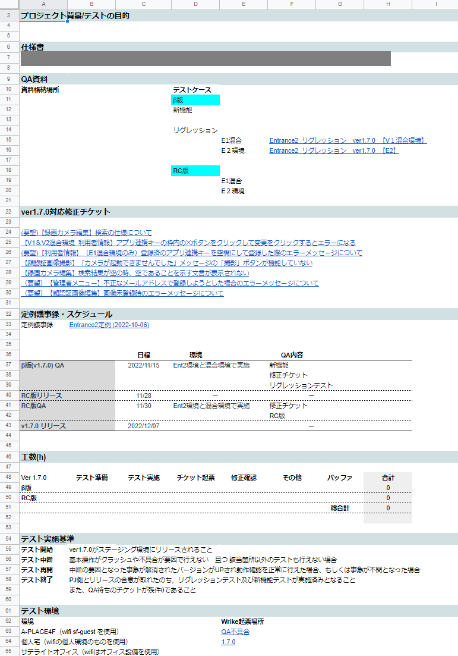Click the cyan β版 cell
Viewport: 458px width, 656px height.
pos(195,100)
